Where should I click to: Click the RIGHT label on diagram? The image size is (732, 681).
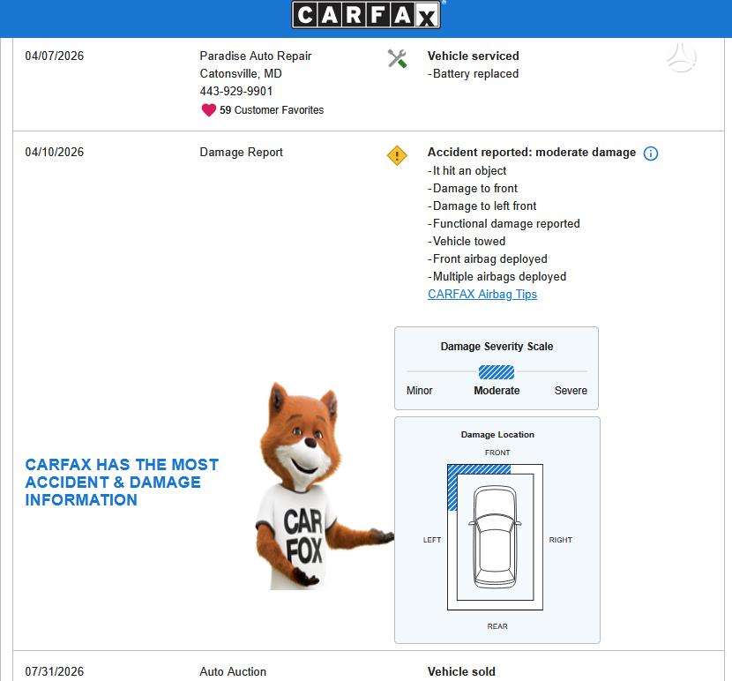[561, 540]
